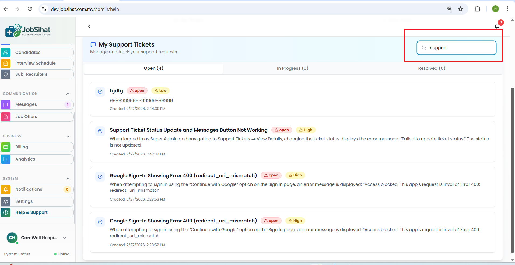Click the Messages chat icon in sidebar
The width and height of the screenshot is (515, 265).
6,104
